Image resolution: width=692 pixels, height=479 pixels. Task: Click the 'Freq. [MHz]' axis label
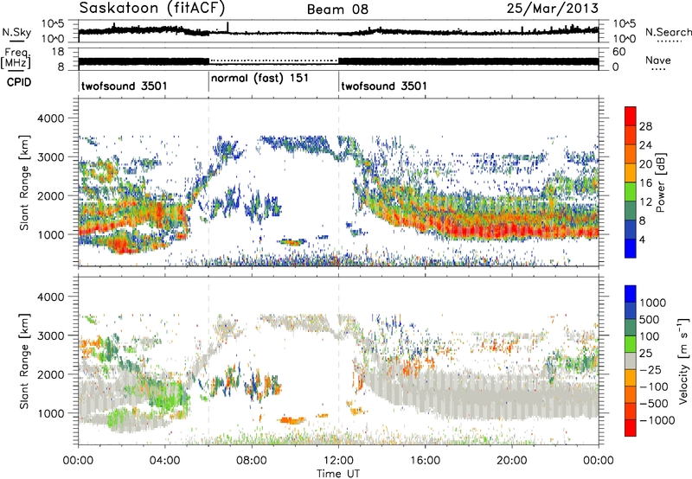point(16,59)
